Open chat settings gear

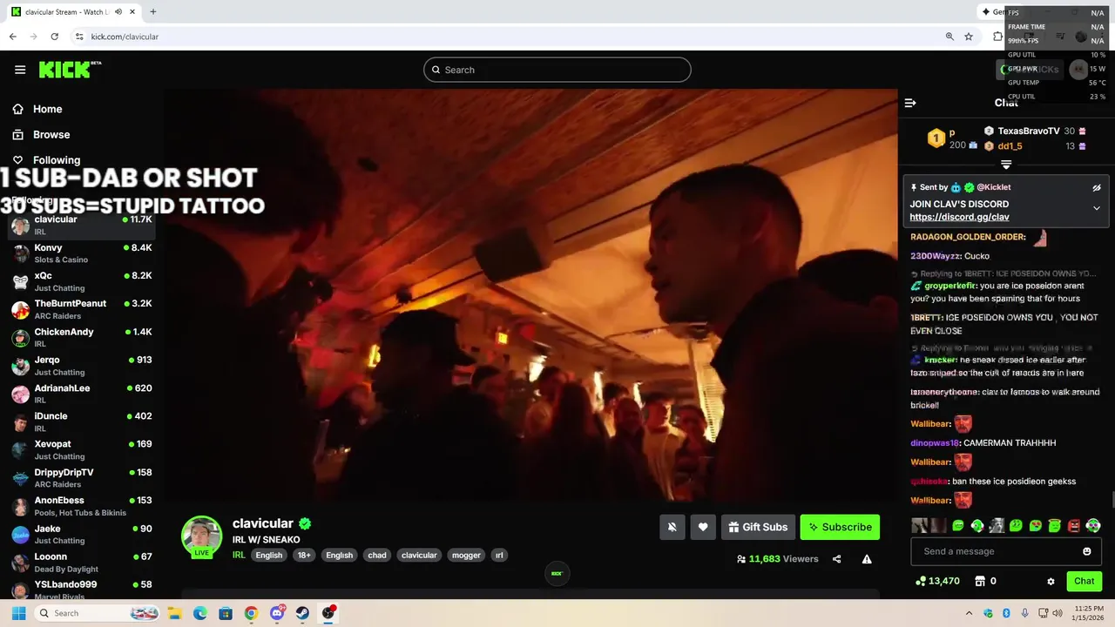(x=1051, y=581)
